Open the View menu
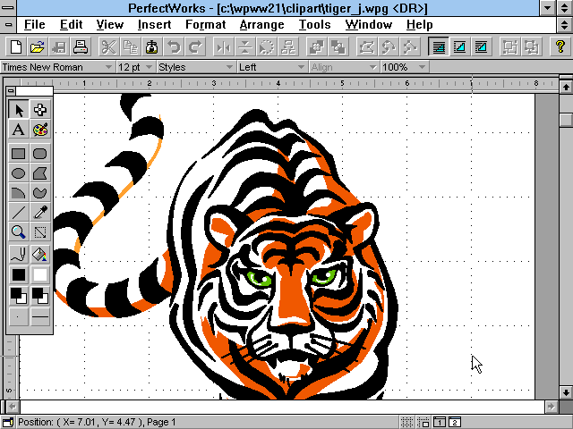The image size is (573, 429). click(x=109, y=25)
